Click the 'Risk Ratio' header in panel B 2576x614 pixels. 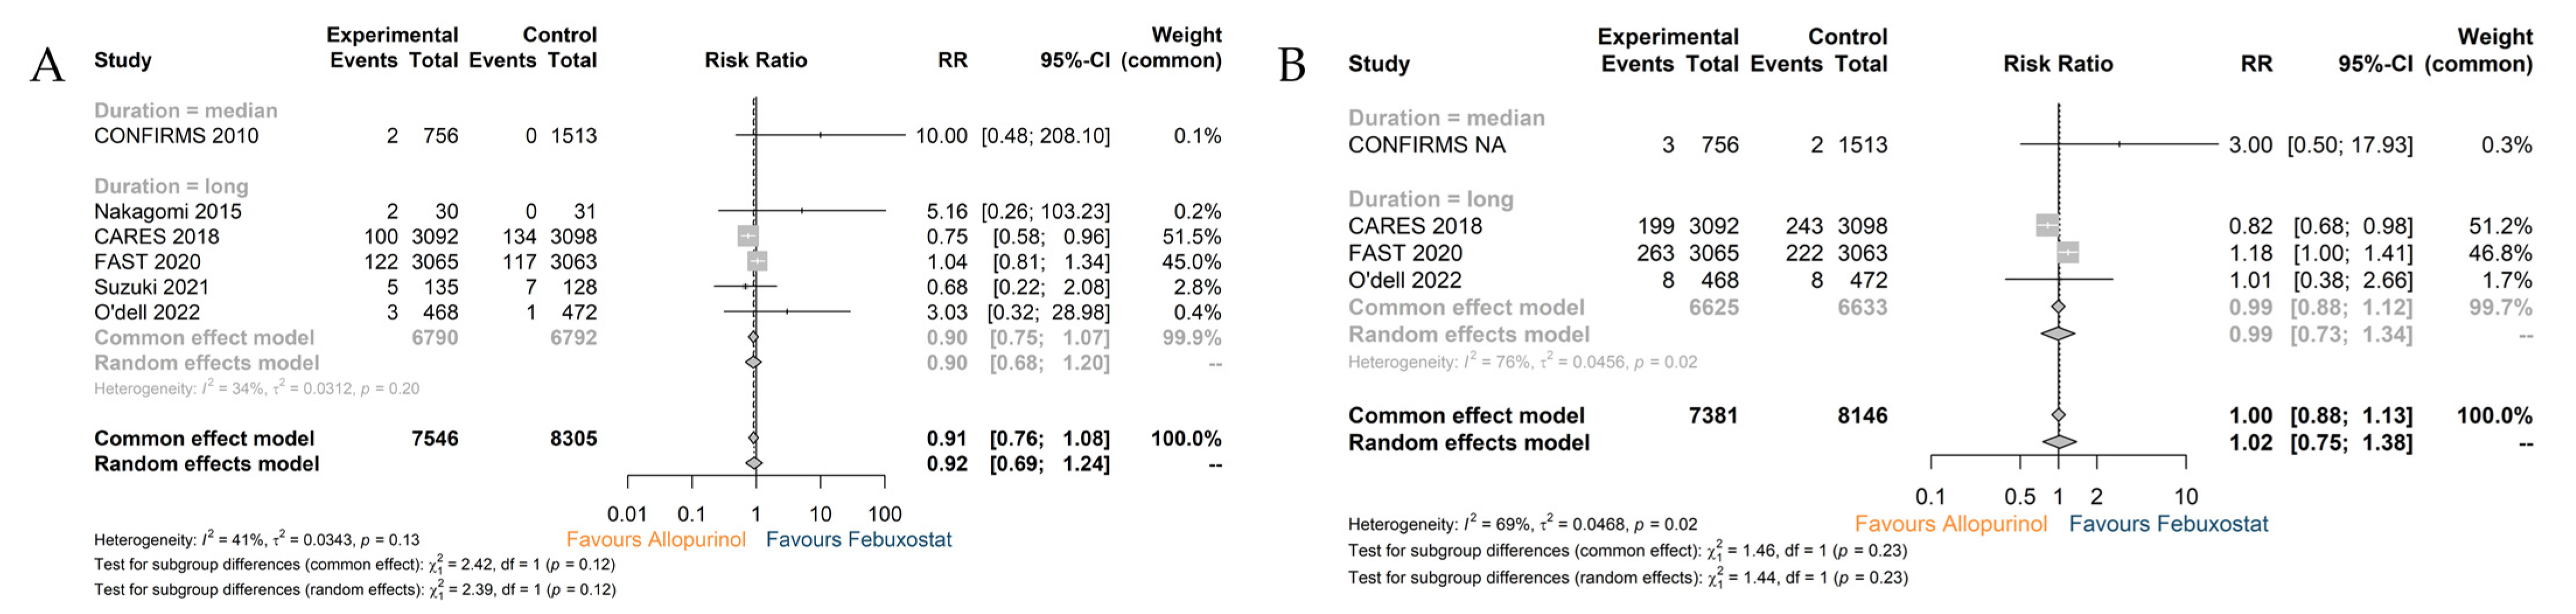coord(2058,64)
